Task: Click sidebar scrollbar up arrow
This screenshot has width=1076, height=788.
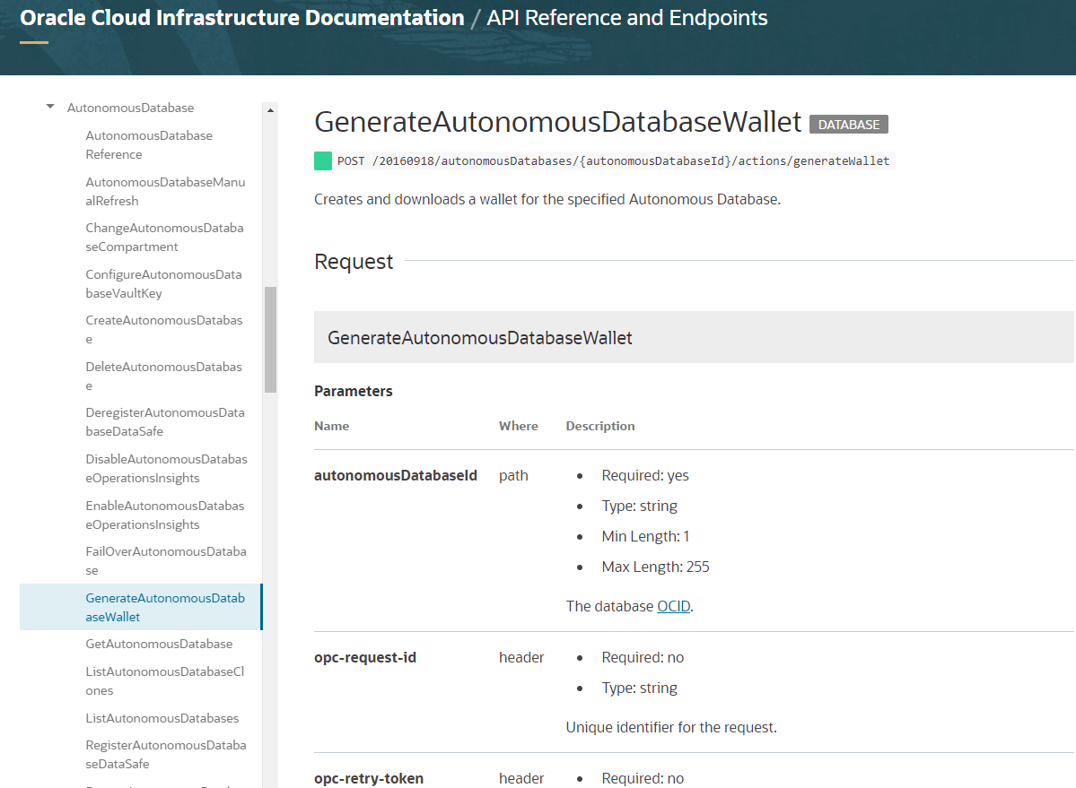Action: pos(270,109)
